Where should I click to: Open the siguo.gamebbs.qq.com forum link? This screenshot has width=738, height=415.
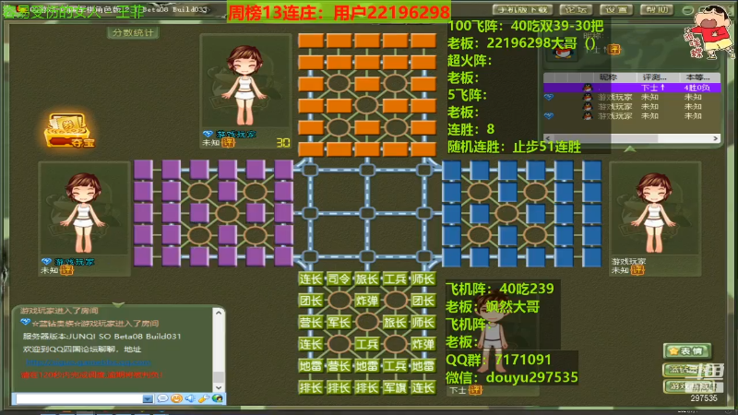(89, 362)
